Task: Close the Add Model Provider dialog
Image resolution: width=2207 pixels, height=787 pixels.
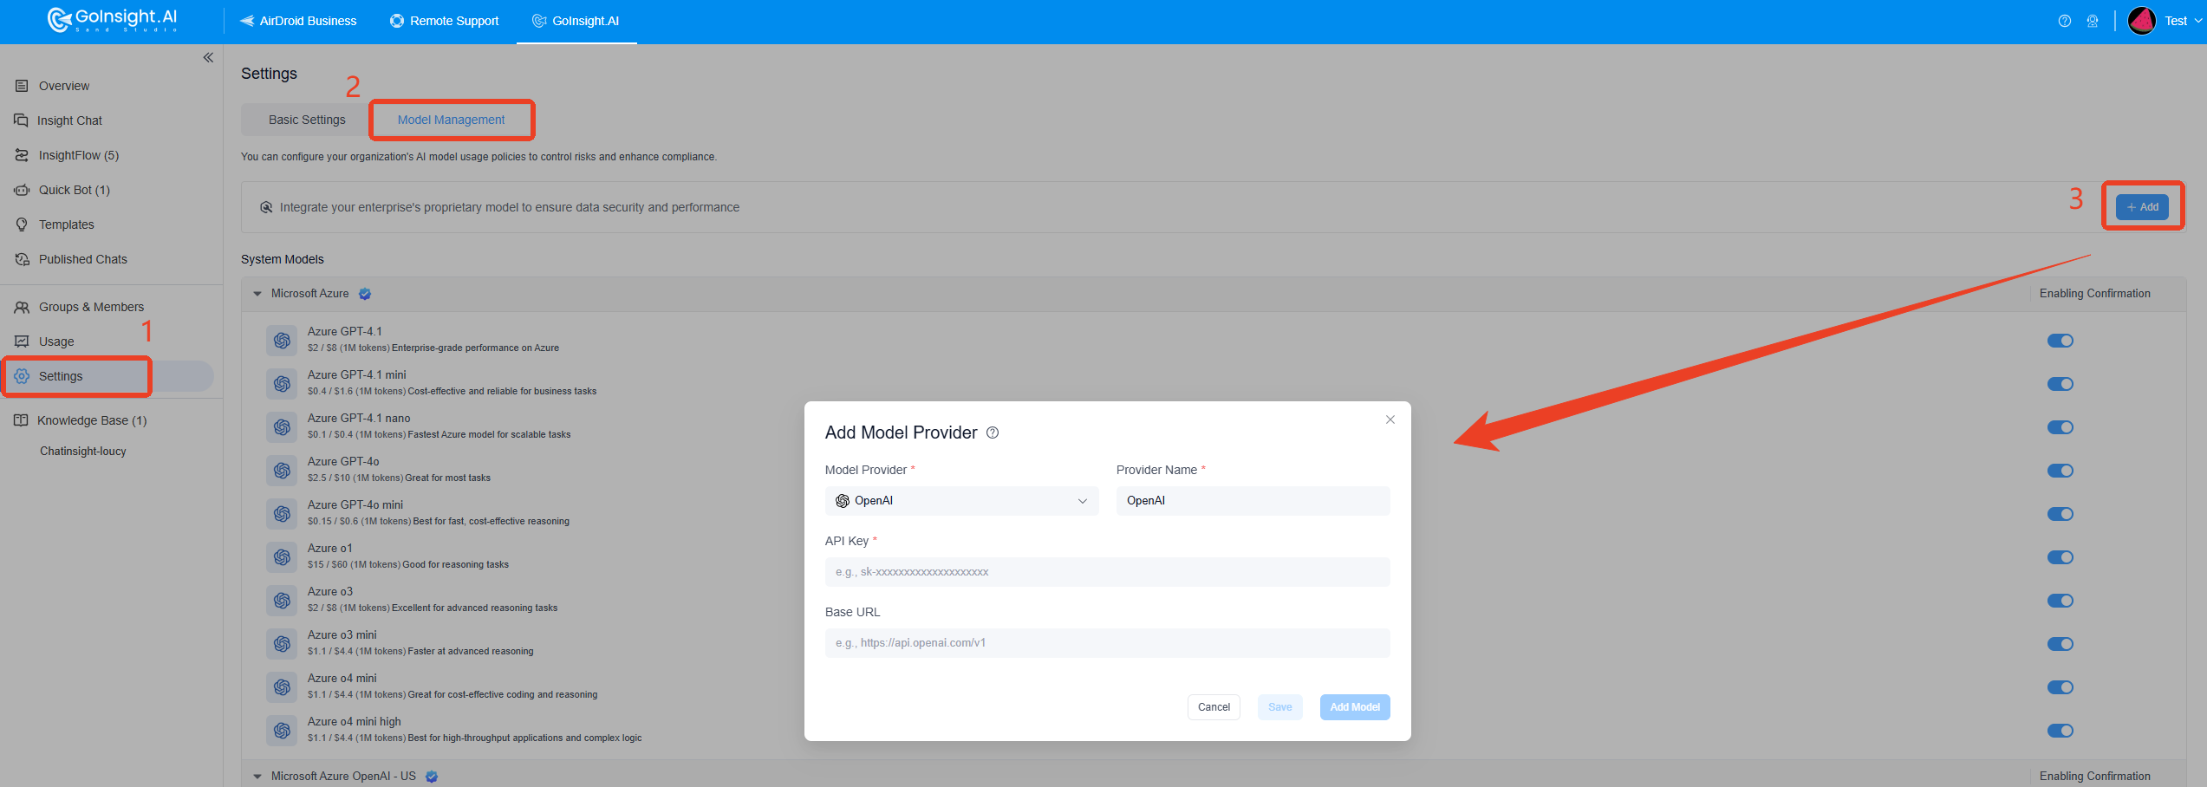Action: pyautogui.click(x=1390, y=420)
